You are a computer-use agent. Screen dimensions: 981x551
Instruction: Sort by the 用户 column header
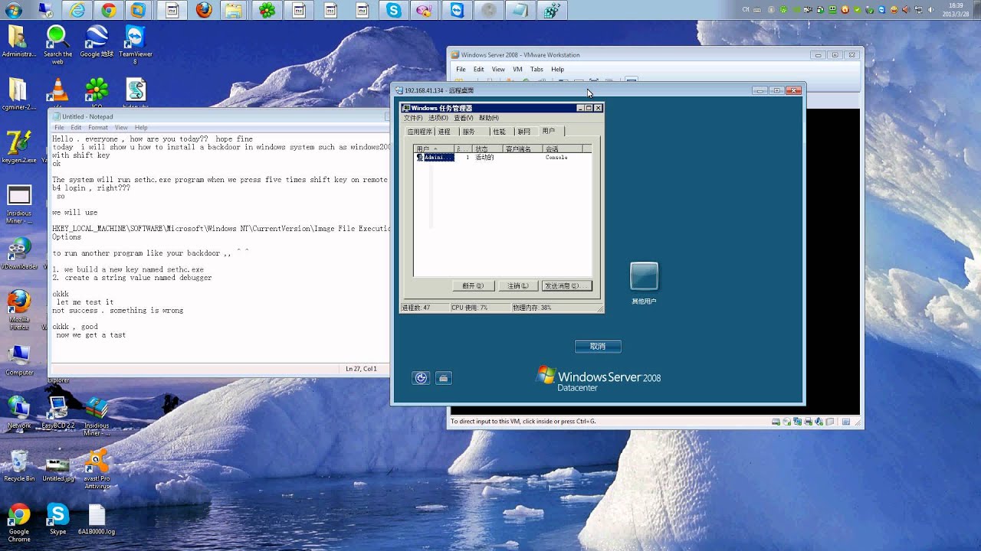pos(434,149)
